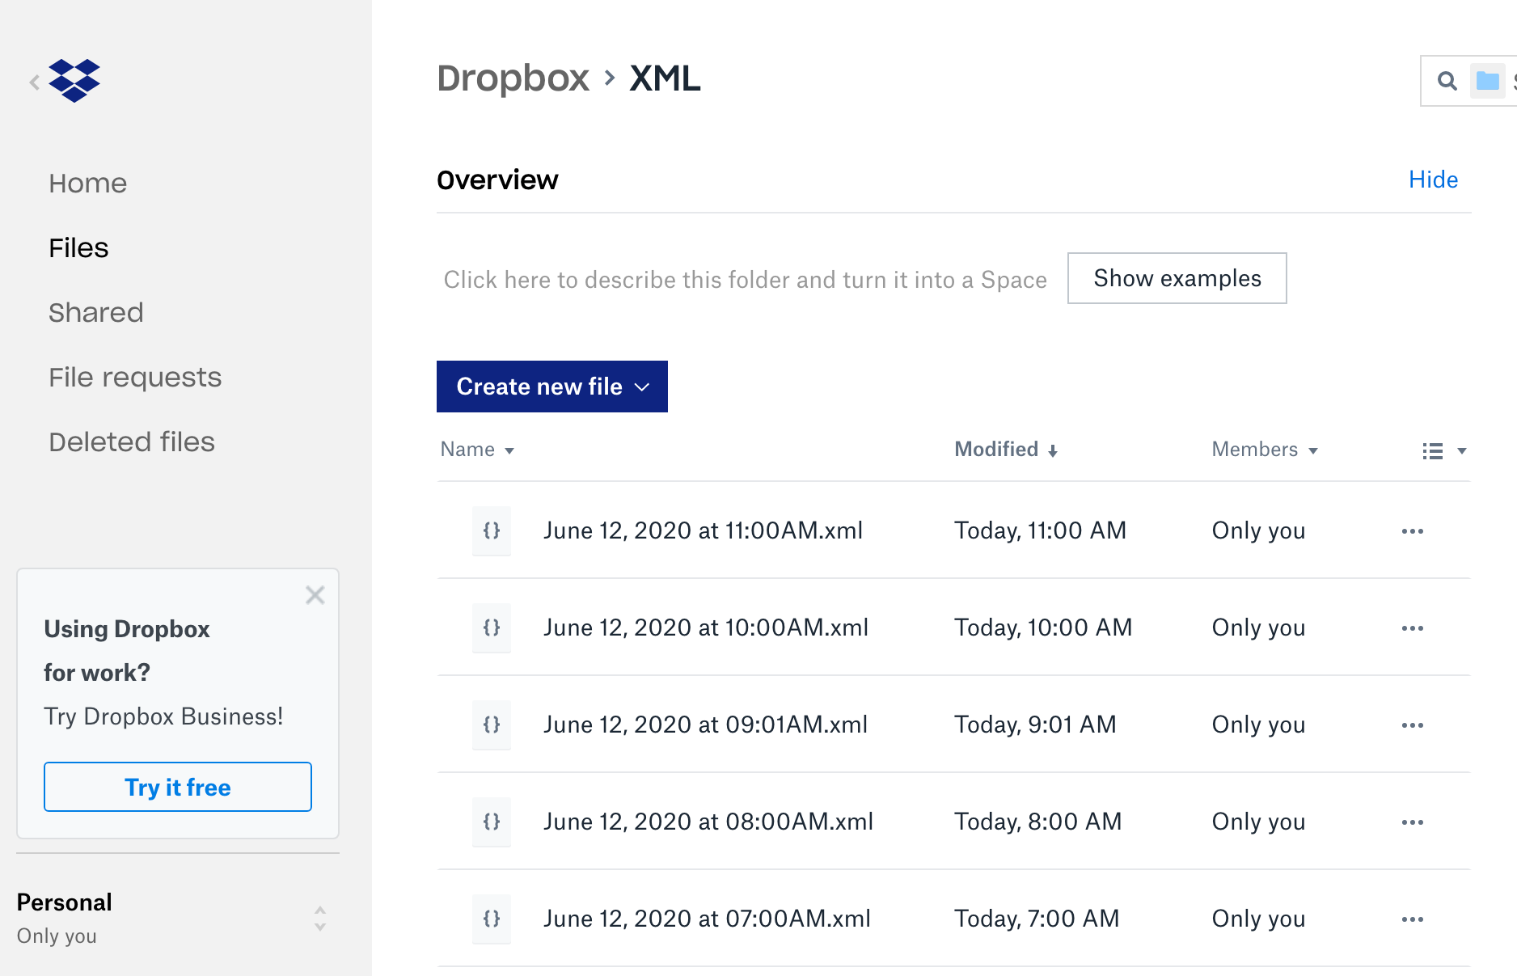Click 'Only you' for the 11:00AM.xml row

click(1258, 530)
